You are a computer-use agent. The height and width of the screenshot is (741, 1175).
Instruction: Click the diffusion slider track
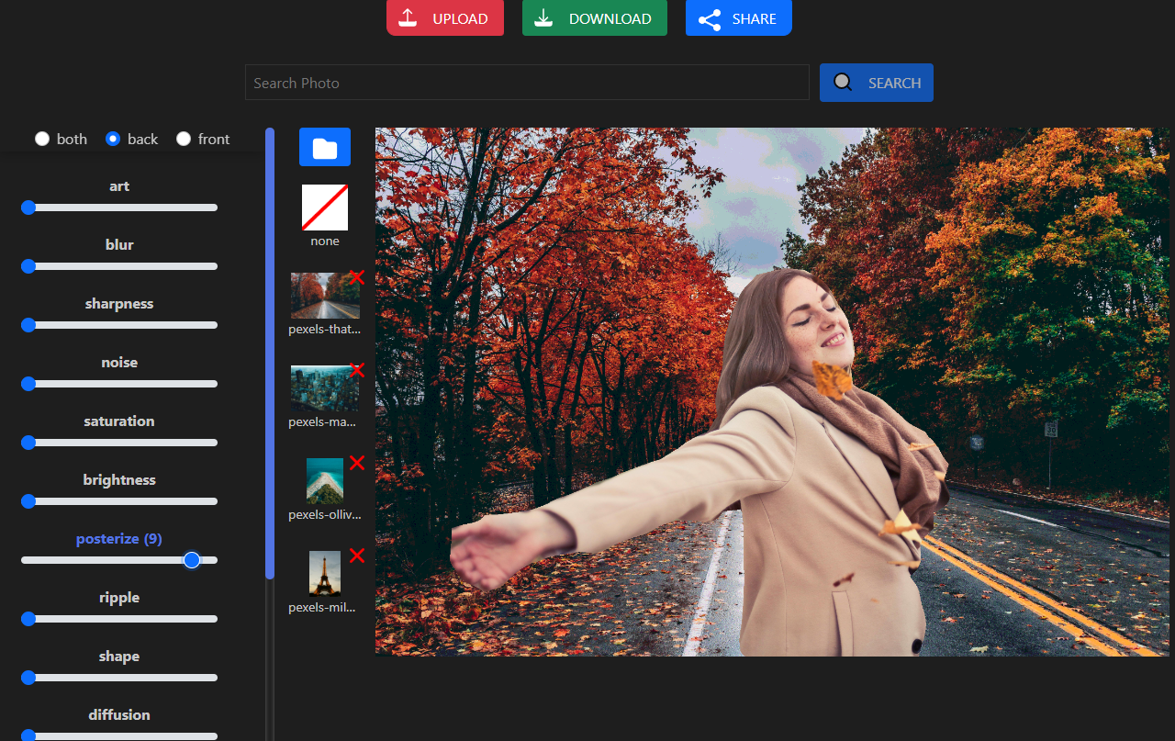(119, 735)
